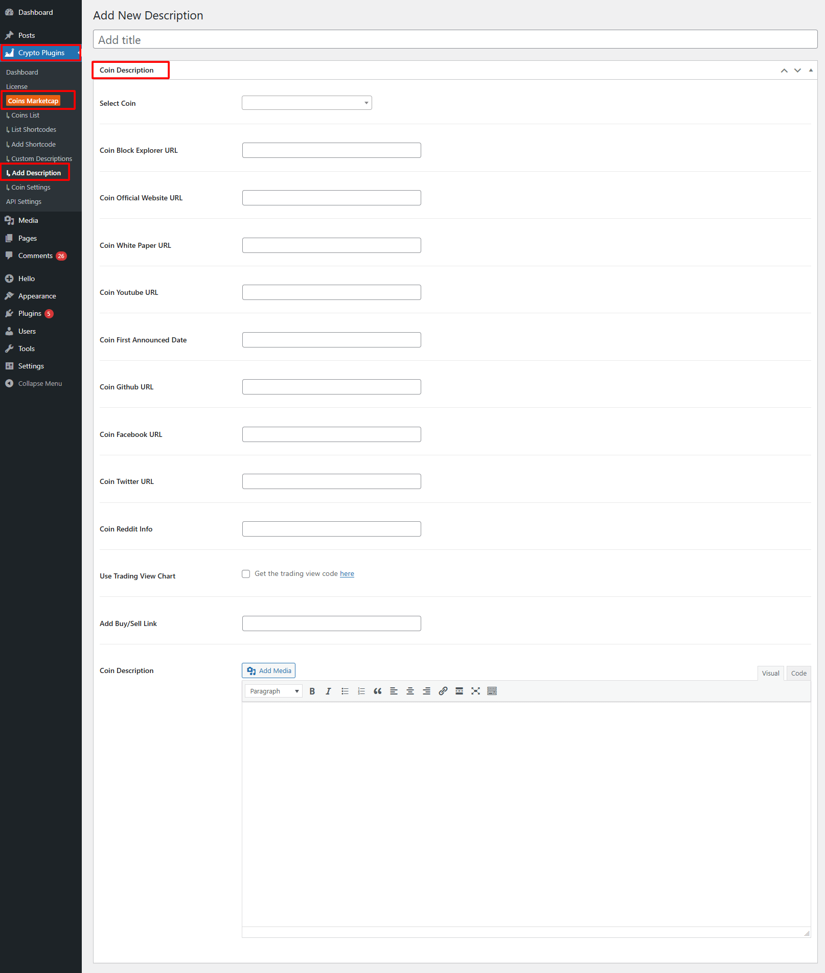Open the Select Coin dropdown
The height and width of the screenshot is (973, 825).
pyautogui.click(x=307, y=103)
